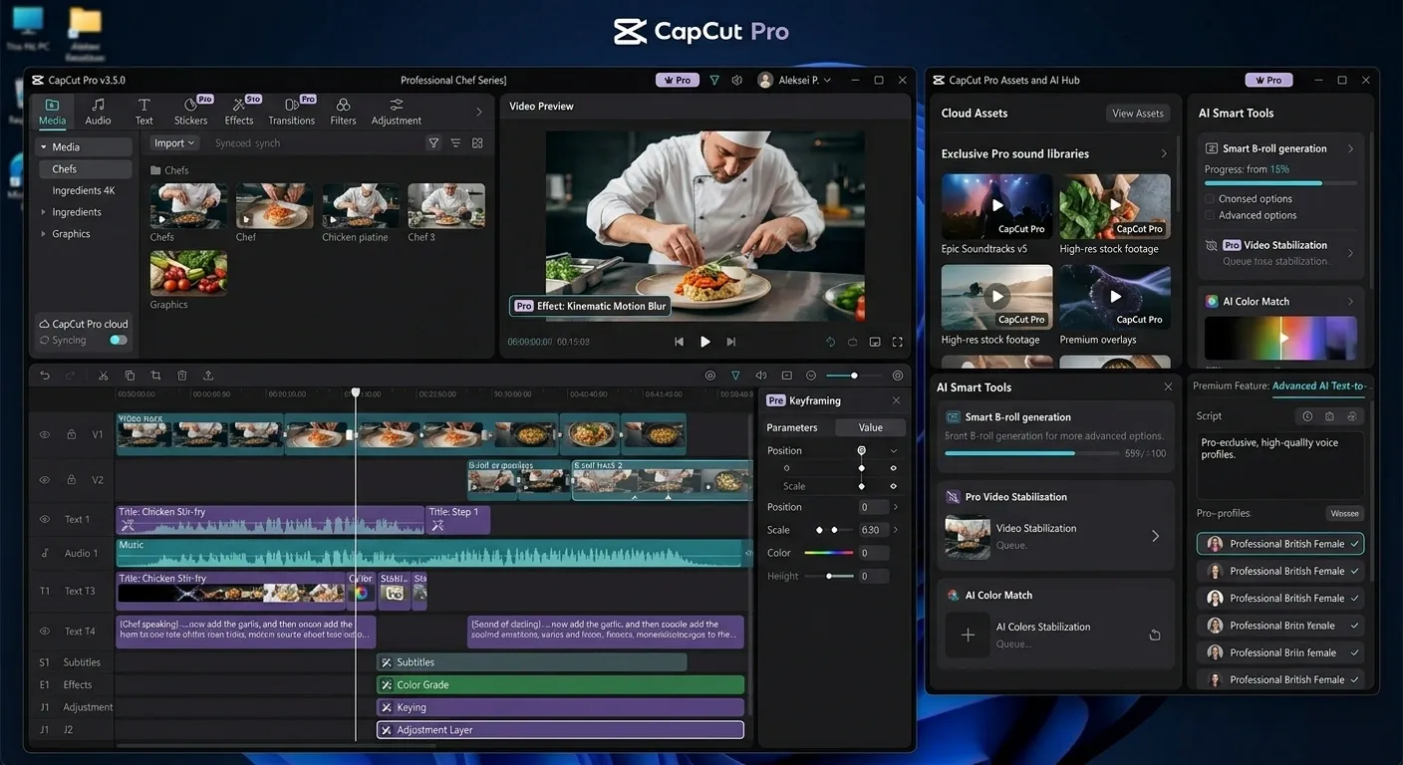The width and height of the screenshot is (1403, 765).
Task: Open the Advanced AI Text-to tab
Action: (1321, 385)
